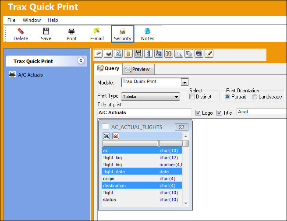Click the A/C Actuals aircraft icon in the sidebar

(x=12, y=74)
